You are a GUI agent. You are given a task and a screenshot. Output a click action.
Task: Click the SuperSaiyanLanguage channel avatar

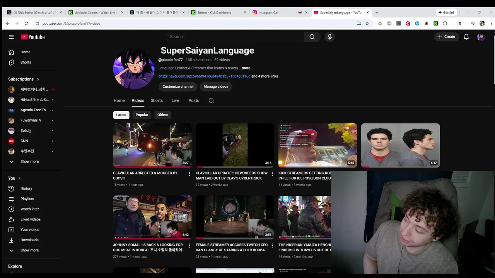134,69
